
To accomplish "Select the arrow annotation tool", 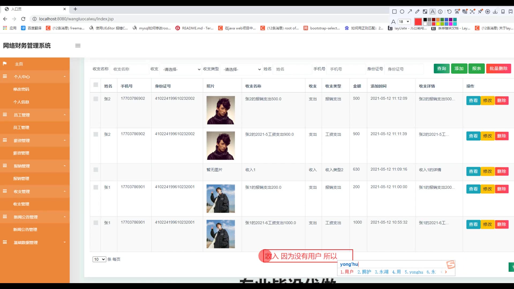I will (410, 12).
